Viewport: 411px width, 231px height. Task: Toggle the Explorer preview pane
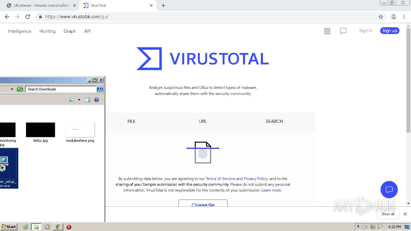point(88,100)
